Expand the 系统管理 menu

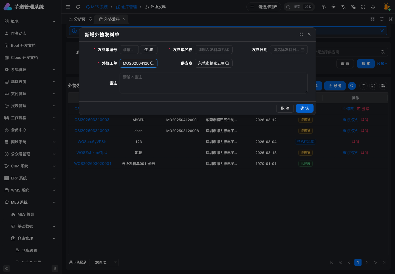pos(30,70)
